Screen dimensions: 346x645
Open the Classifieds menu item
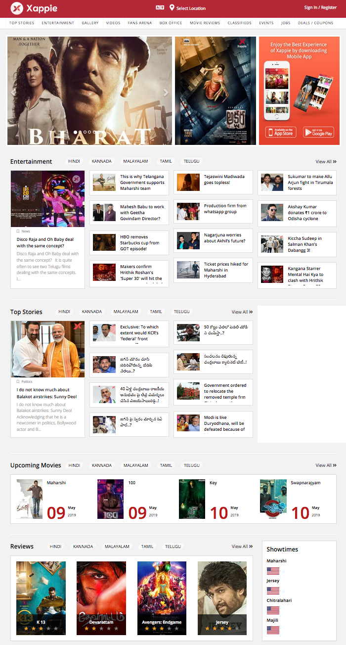click(240, 23)
